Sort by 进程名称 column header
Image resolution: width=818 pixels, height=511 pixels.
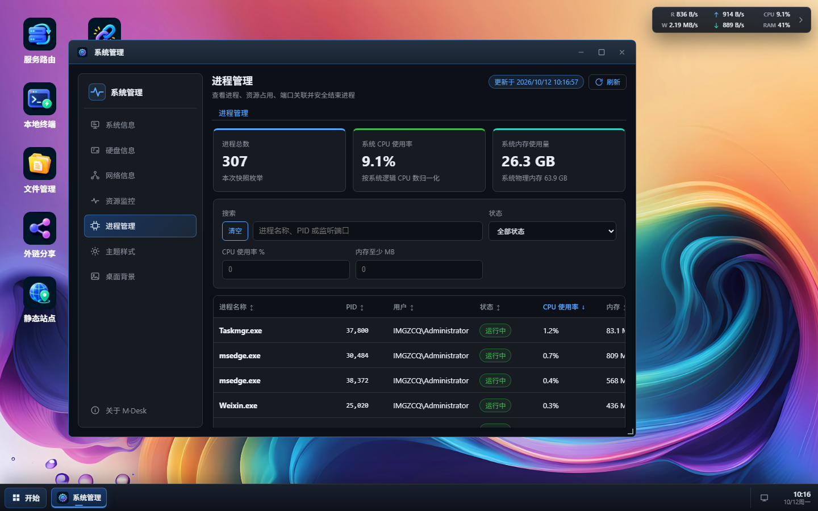coord(236,307)
